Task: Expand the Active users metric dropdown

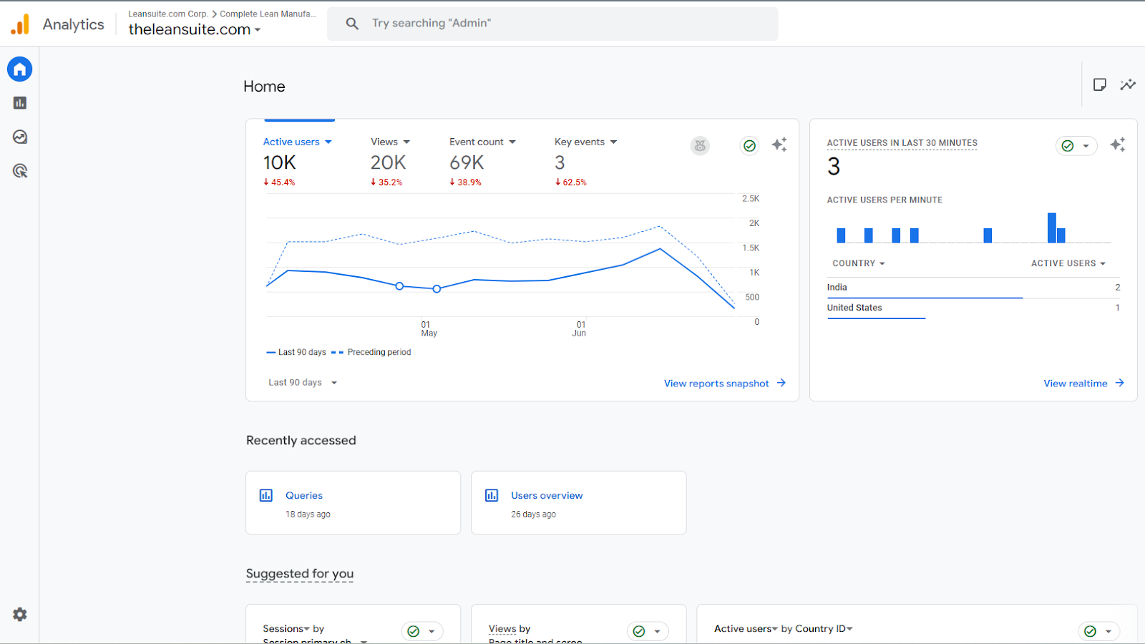Action: point(328,142)
